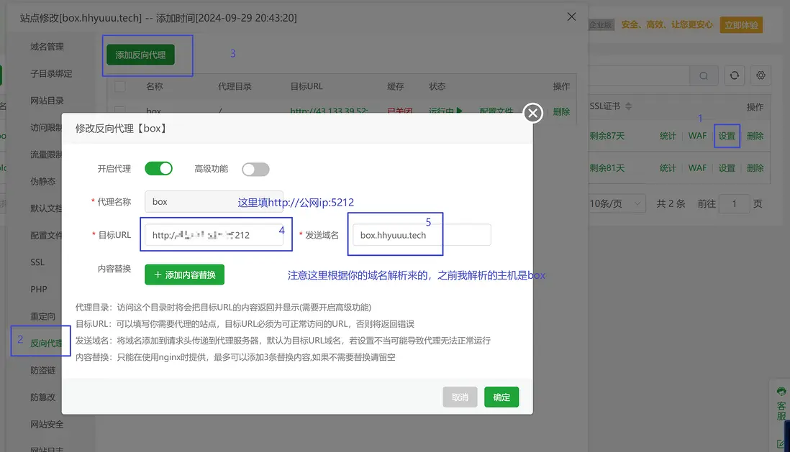Click the edit feedback icon at bottom right
This screenshot has width=790, height=452.
pos(781,443)
